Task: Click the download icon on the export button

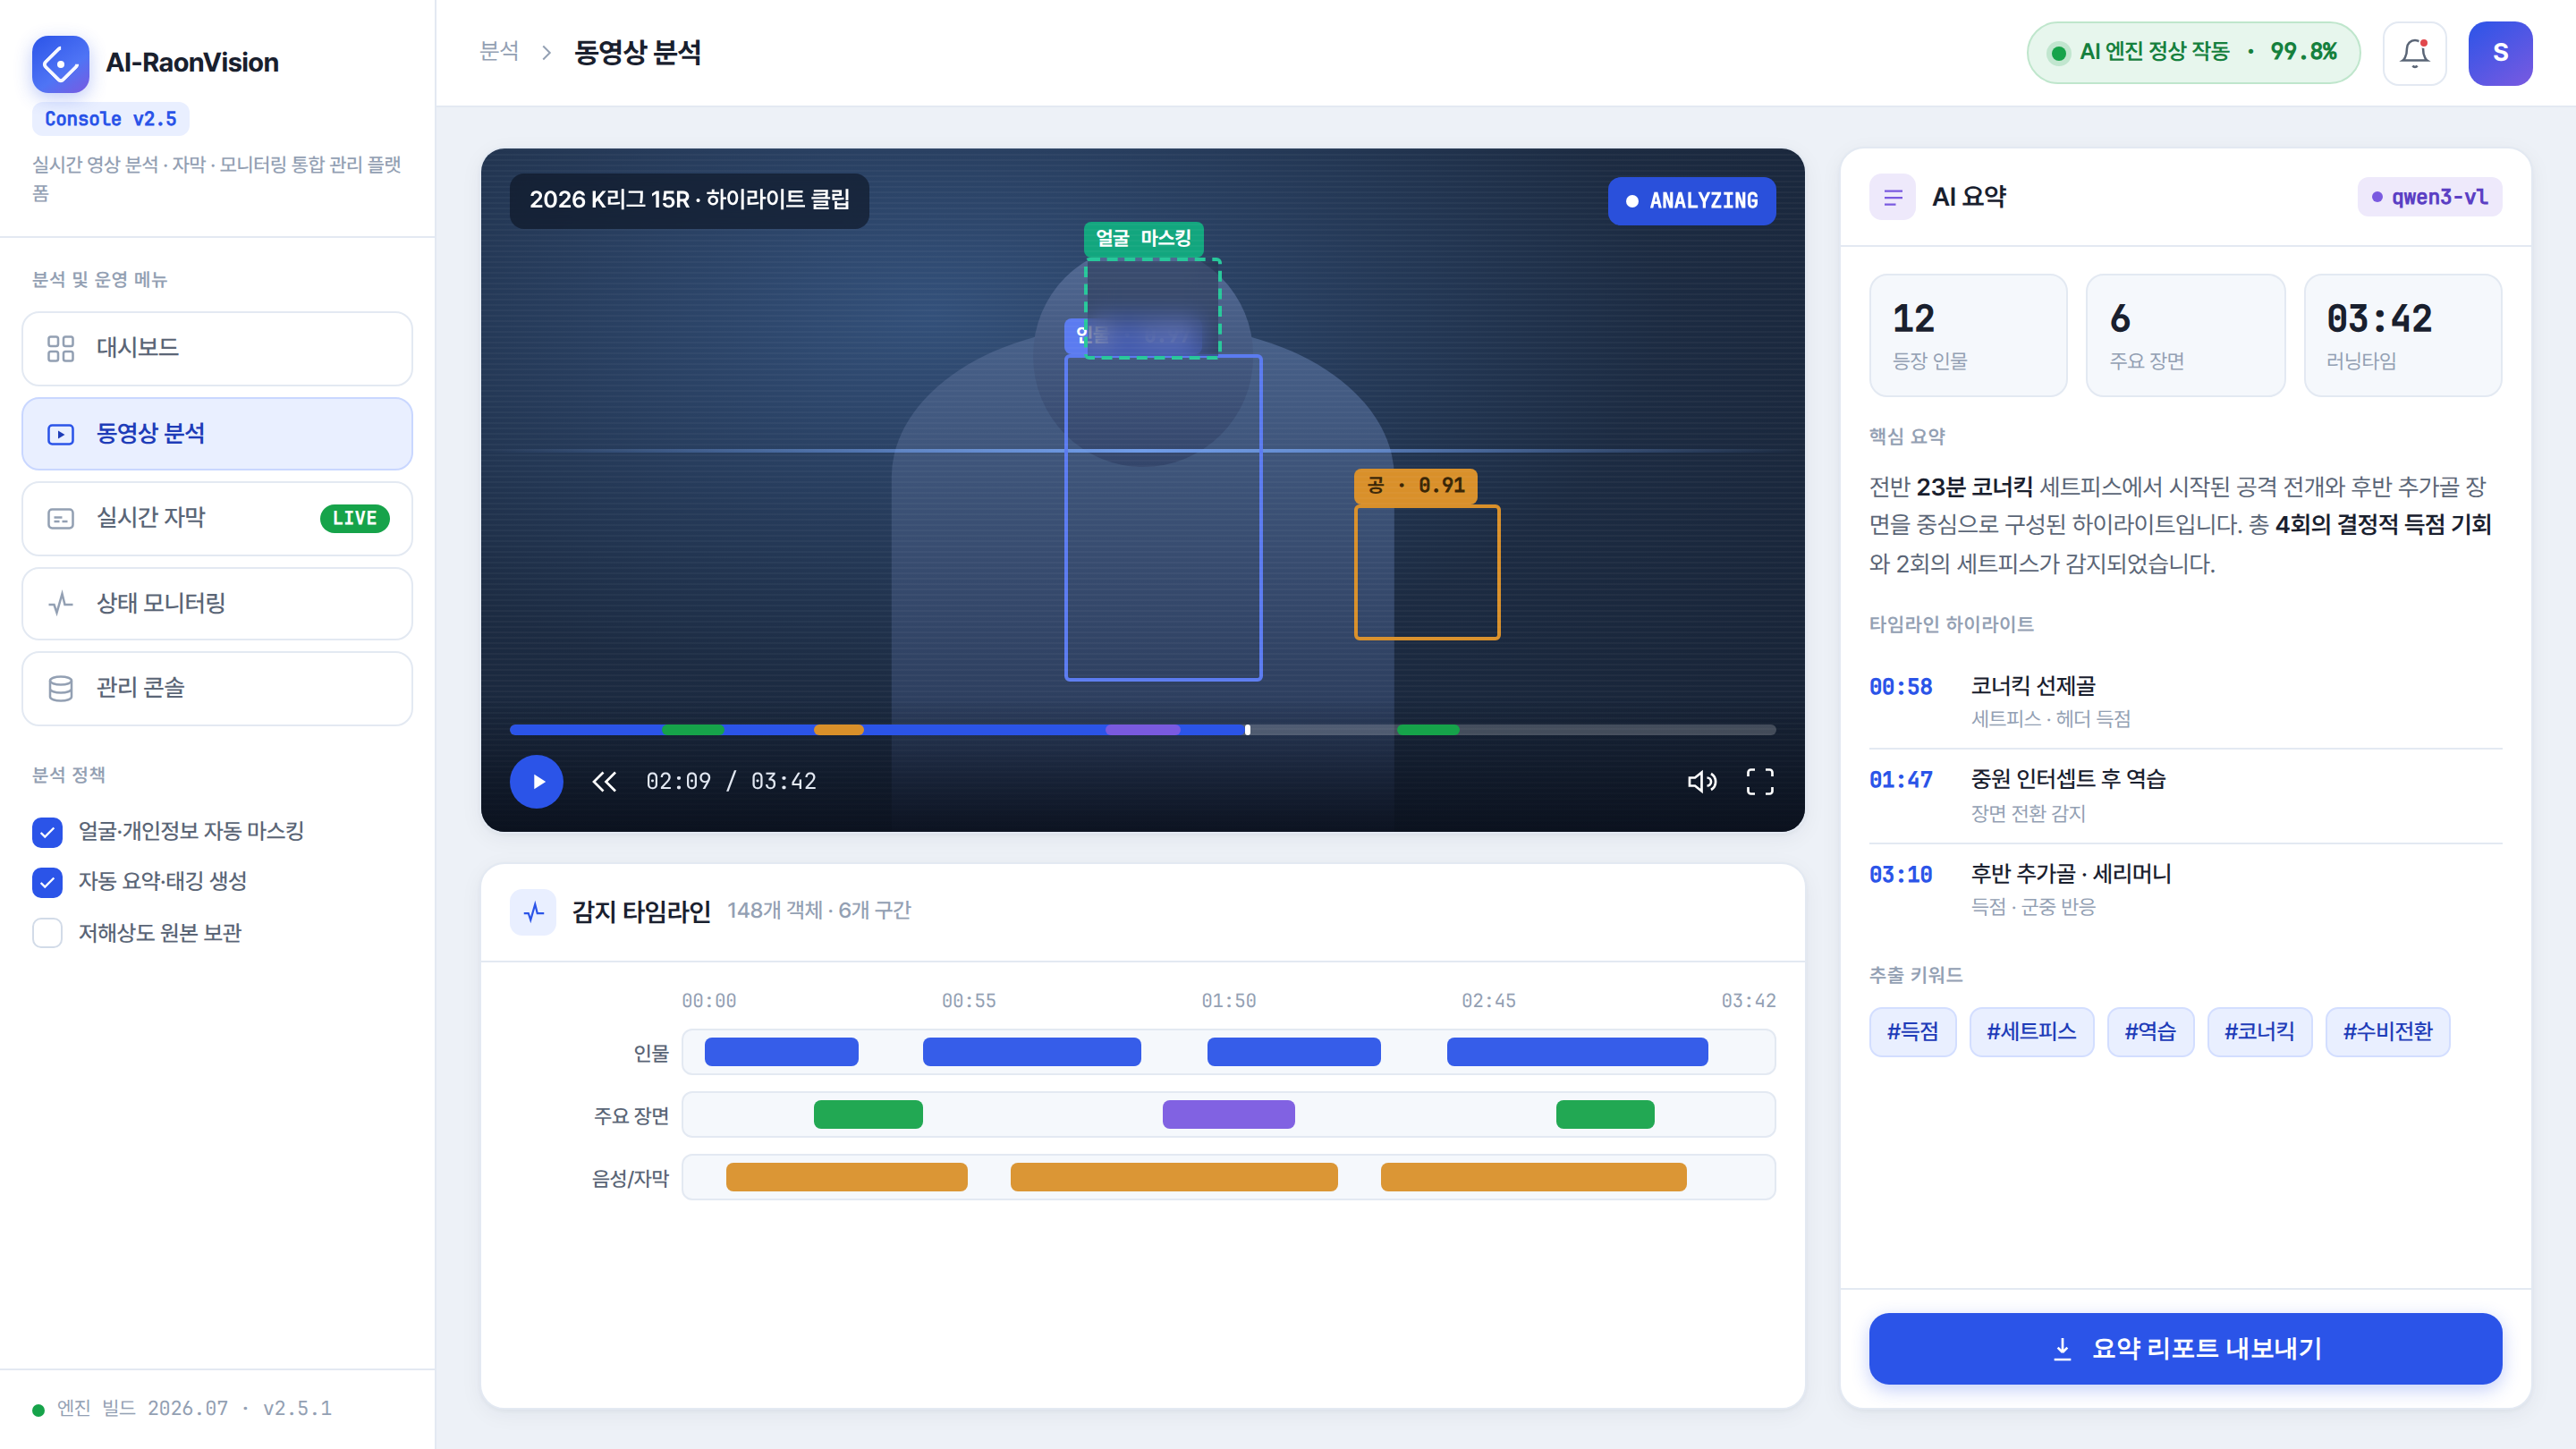Action: pyautogui.click(x=2062, y=1349)
